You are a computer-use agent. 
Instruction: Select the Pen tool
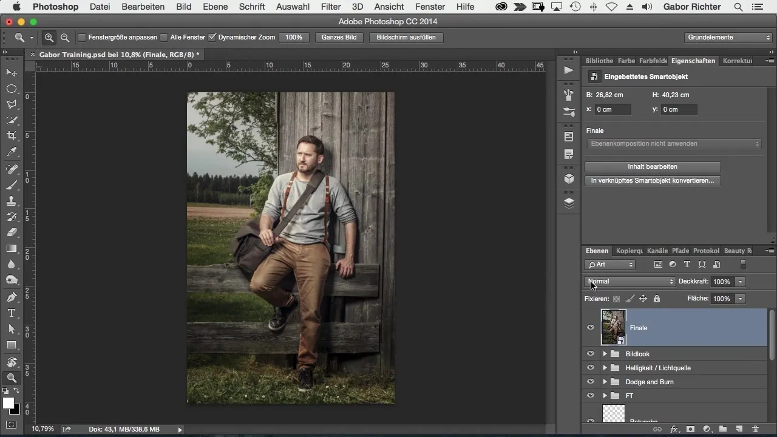(12, 297)
